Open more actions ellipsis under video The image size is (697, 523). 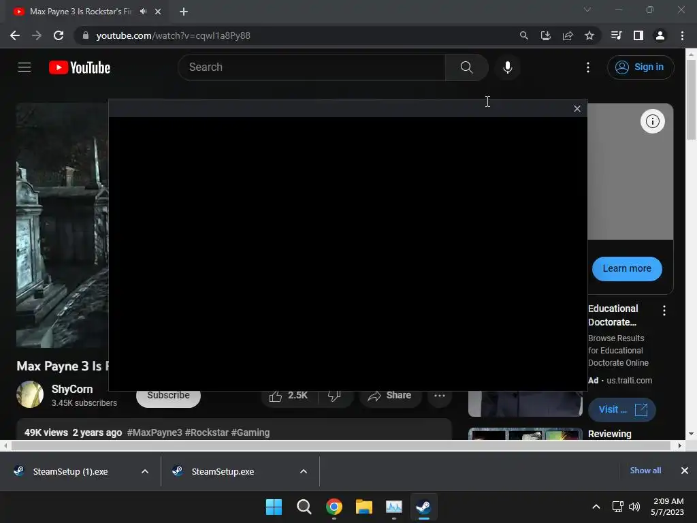[439, 396]
